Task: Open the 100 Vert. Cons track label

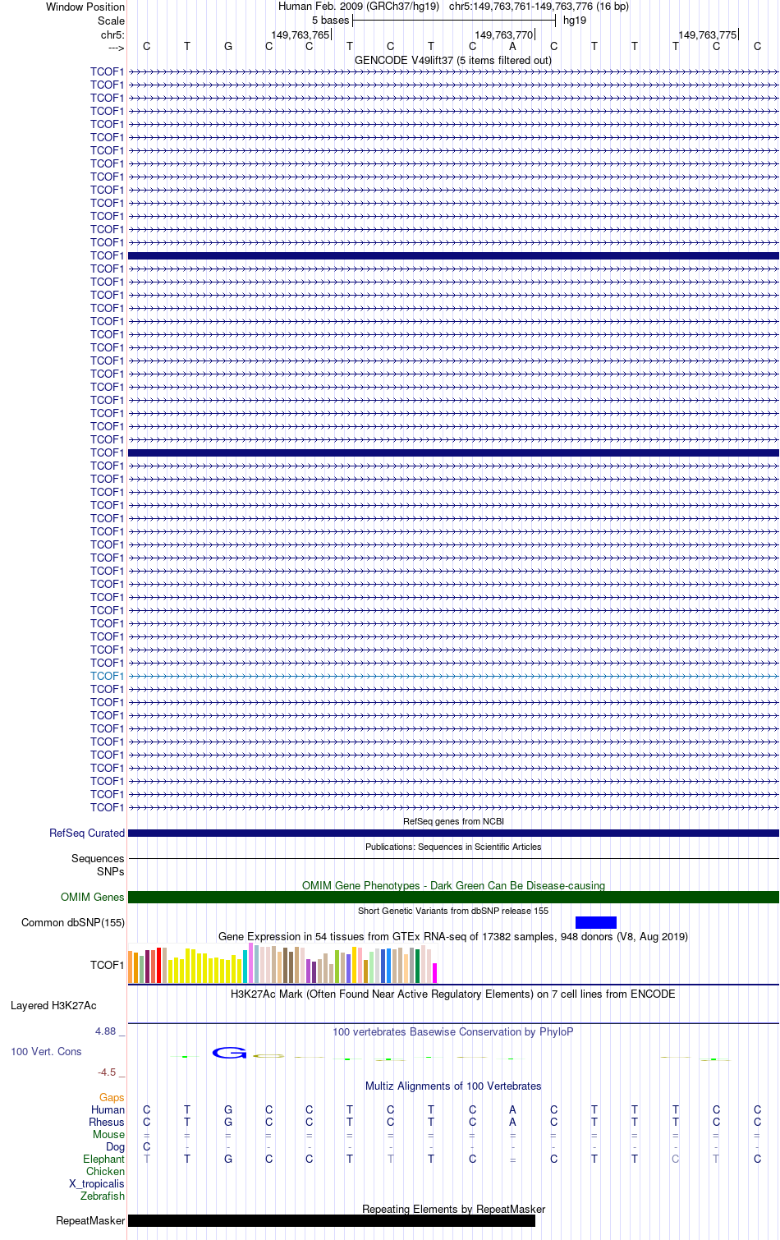Action: tap(46, 1051)
